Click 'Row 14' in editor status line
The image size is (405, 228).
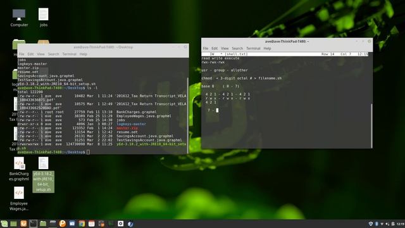coord(328,54)
